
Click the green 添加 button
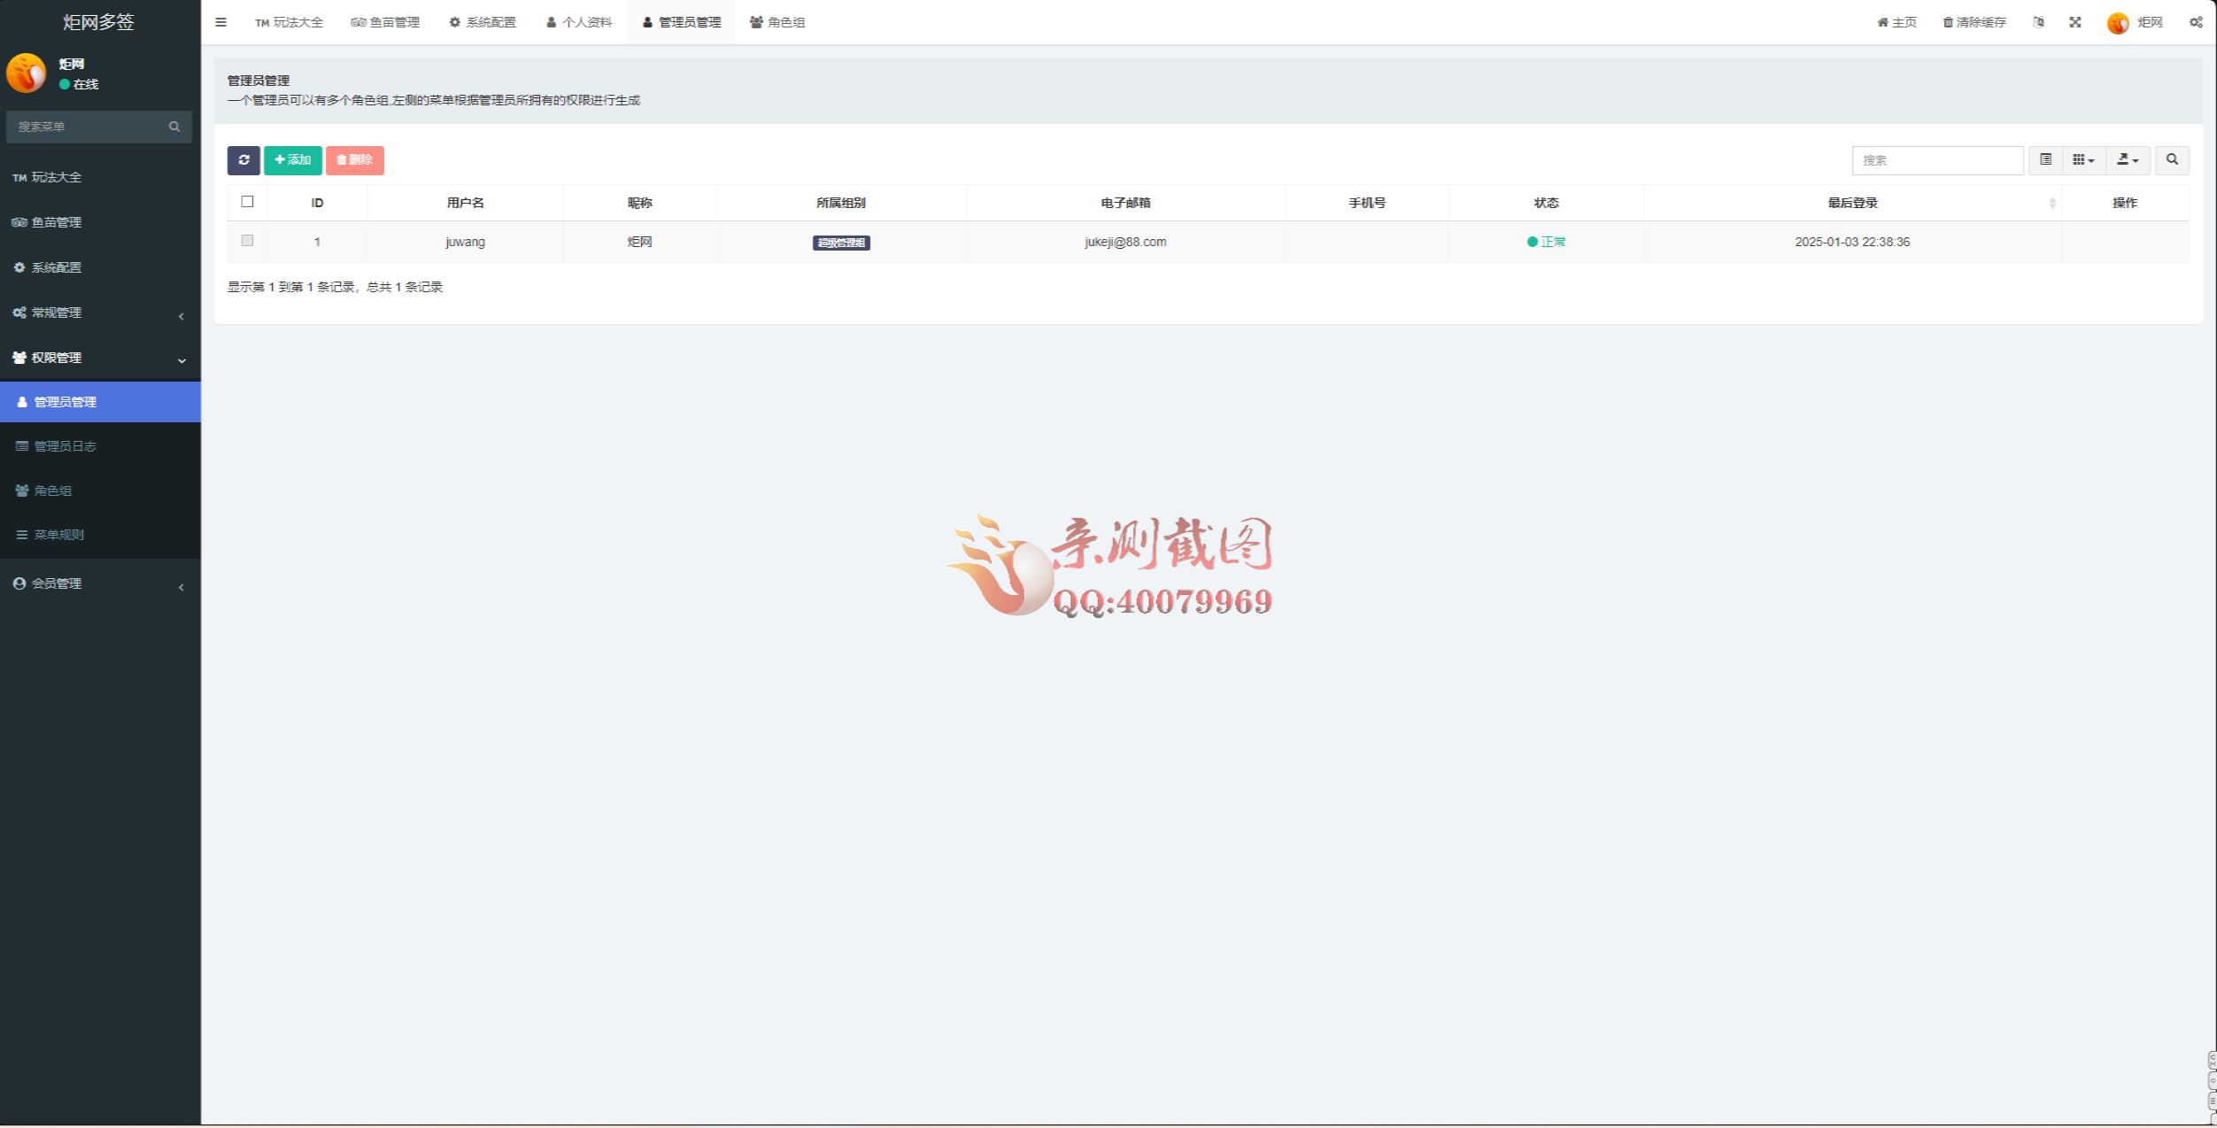click(x=293, y=160)
